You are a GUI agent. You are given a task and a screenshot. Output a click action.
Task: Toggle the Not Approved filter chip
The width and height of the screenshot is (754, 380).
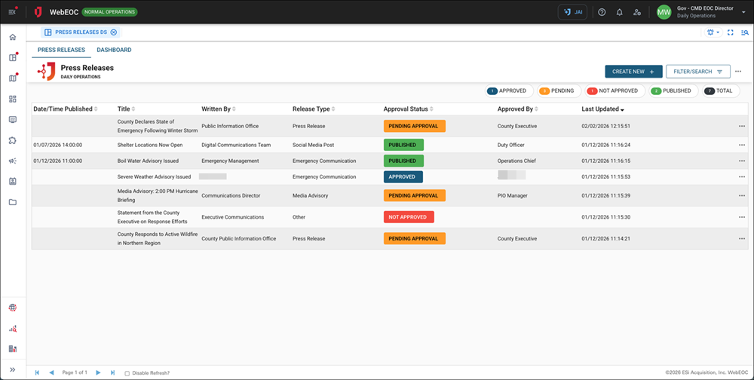(614, 90)
